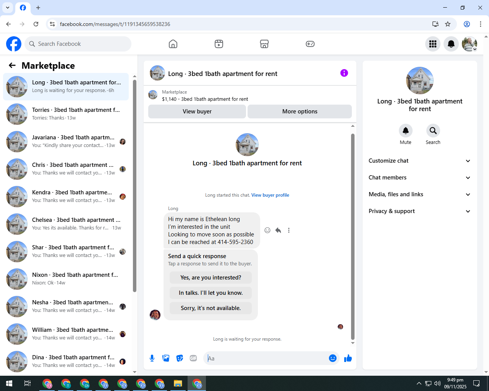This screenshot has width=489, height=391.
Task: Expand Chat members section
Action: pos(420,178)
